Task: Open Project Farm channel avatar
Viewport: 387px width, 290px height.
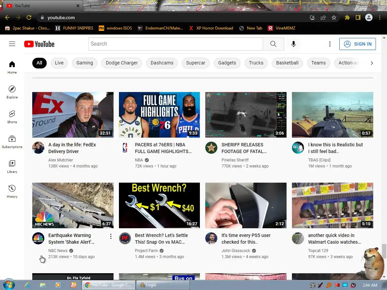Action: pyautogui.click(x=125, y=238)
